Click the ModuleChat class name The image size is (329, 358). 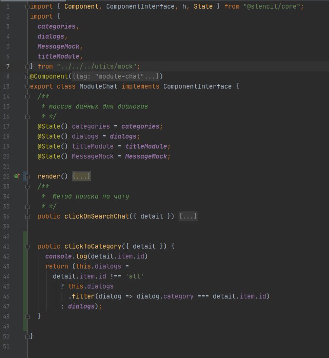click(99, 86)
